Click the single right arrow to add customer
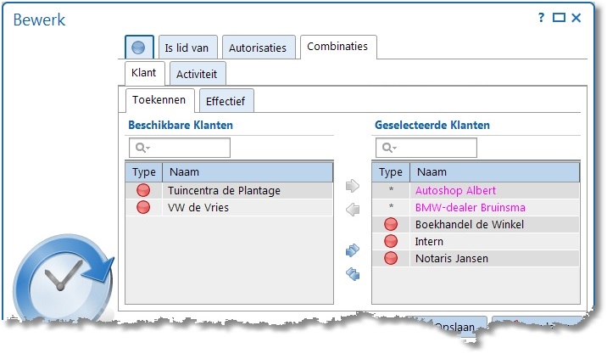The image size is (607, 359). coord(353,186)
